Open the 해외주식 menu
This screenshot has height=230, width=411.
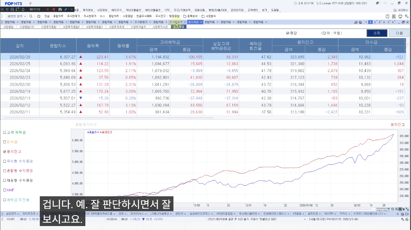[117, 10]
